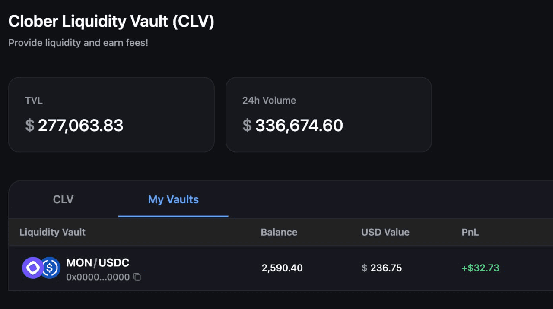Screen dimensions: 553x309
Task: Click the $236.75 USD value
Action: [x=382, y=268]
